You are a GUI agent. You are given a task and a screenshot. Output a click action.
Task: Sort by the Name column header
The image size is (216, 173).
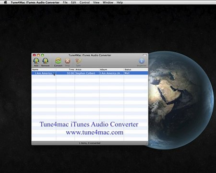tap(44, 70)
